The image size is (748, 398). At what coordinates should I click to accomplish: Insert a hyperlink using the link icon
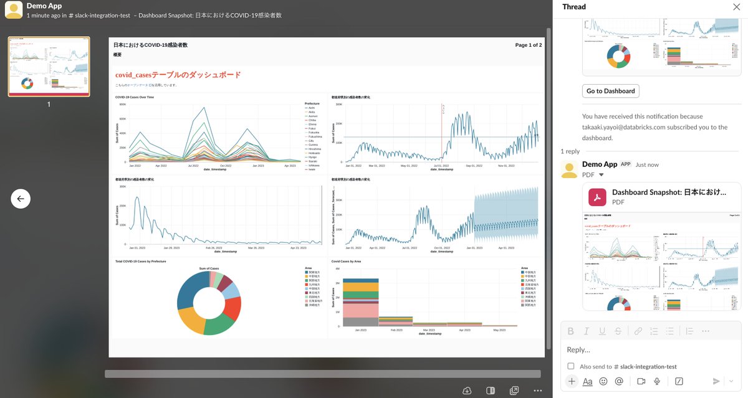[638, 331]
